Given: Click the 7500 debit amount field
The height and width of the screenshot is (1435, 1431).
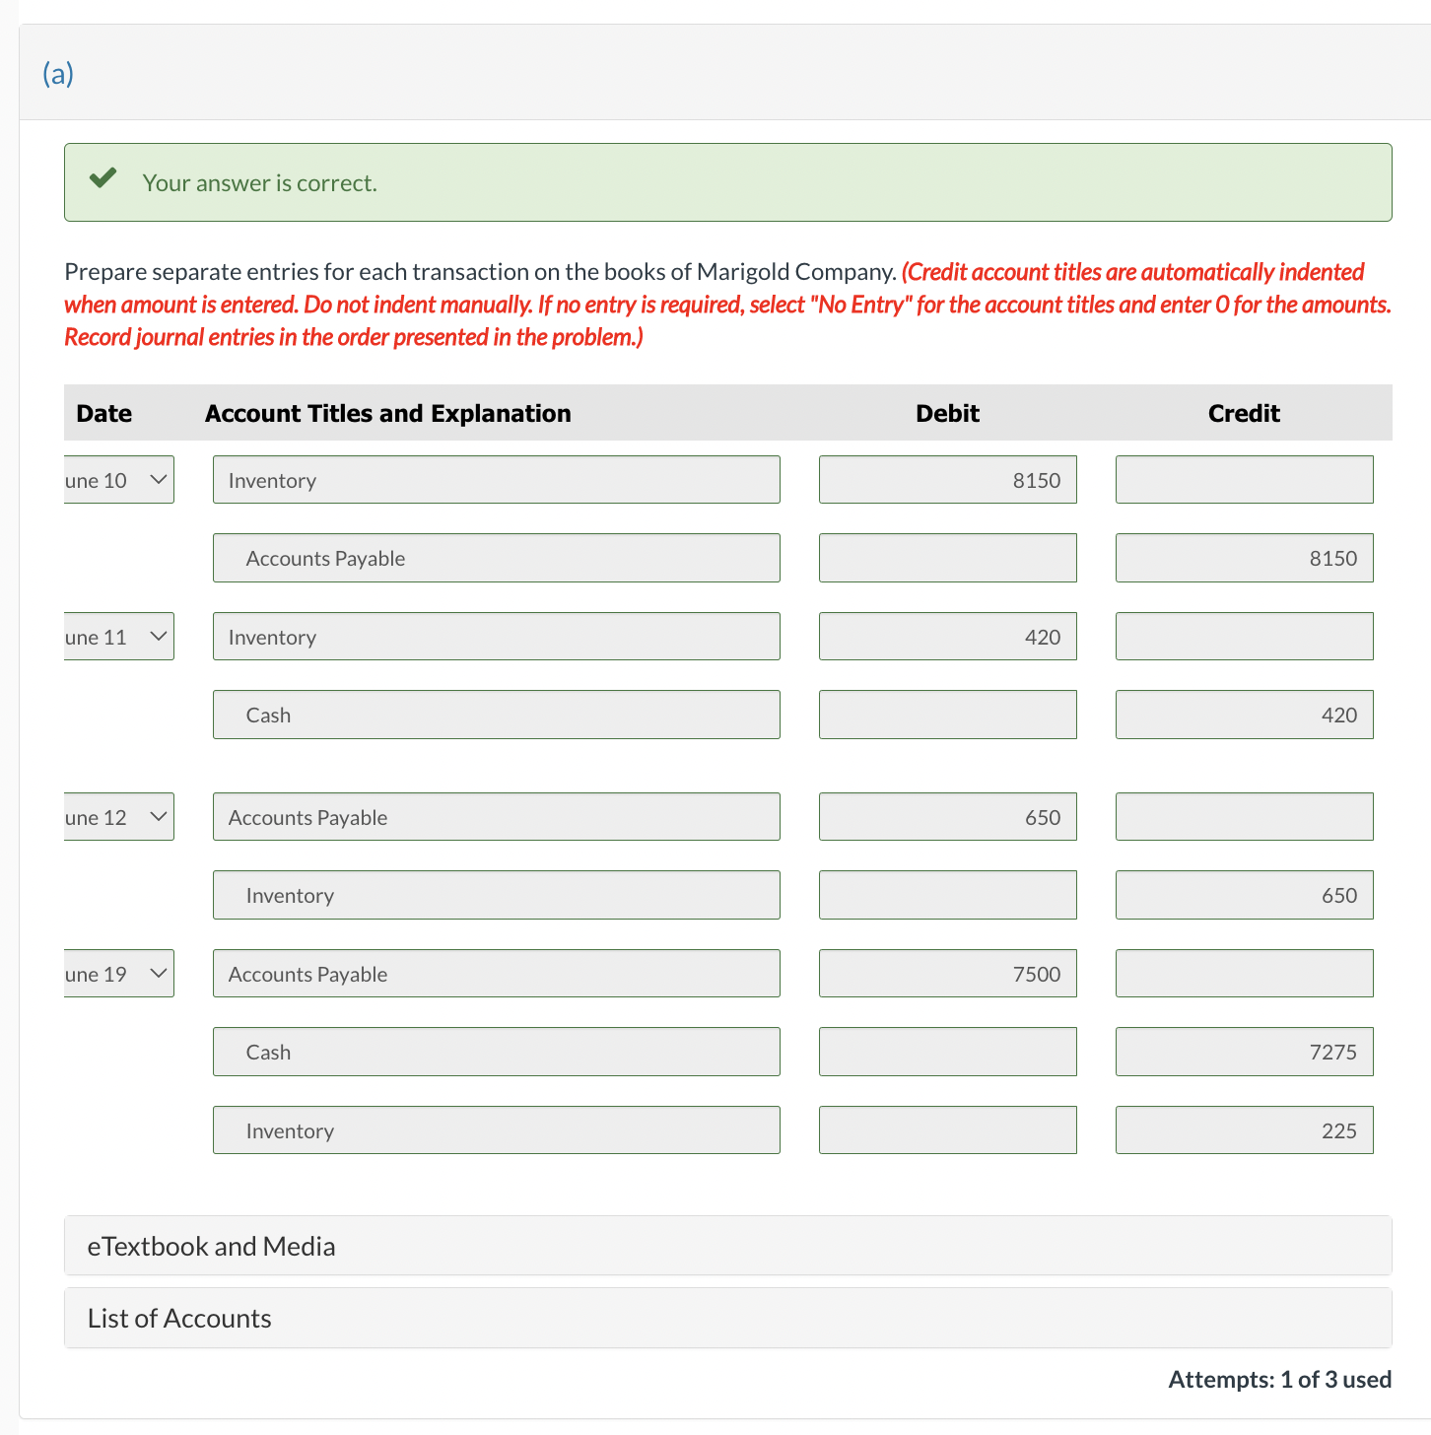Looking at the screenshot, I should point(947,973).
